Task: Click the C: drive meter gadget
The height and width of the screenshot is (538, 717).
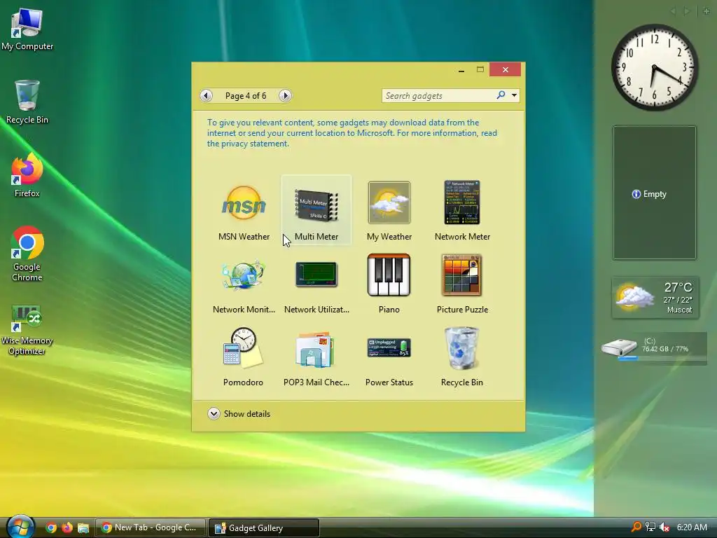Action: tap(654, 349)
